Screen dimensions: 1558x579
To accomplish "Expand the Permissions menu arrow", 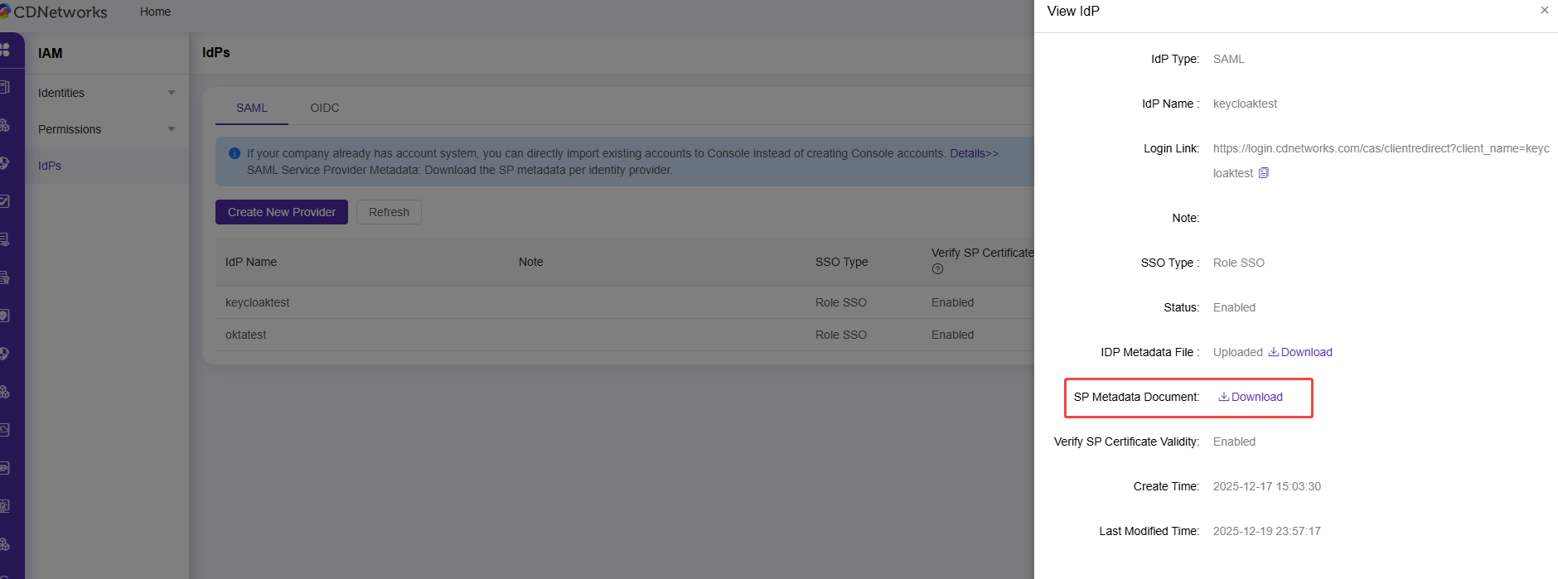I will click(x=172, y=129).
